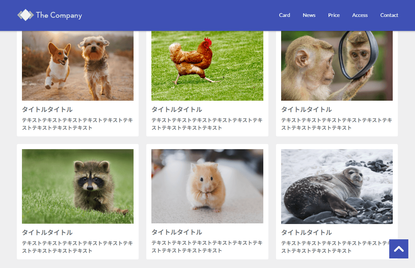
Task: Click Contact in the header
Action: tap(389, 15)
